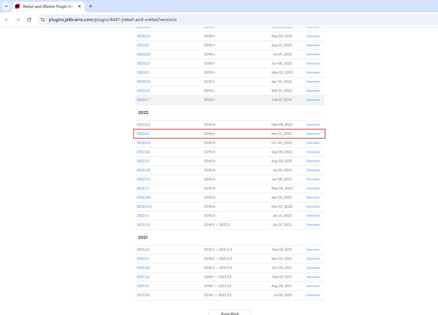Download the Jul 04, 2023 release
This screenshot has width=438, height=315.
tap(313, 54)
